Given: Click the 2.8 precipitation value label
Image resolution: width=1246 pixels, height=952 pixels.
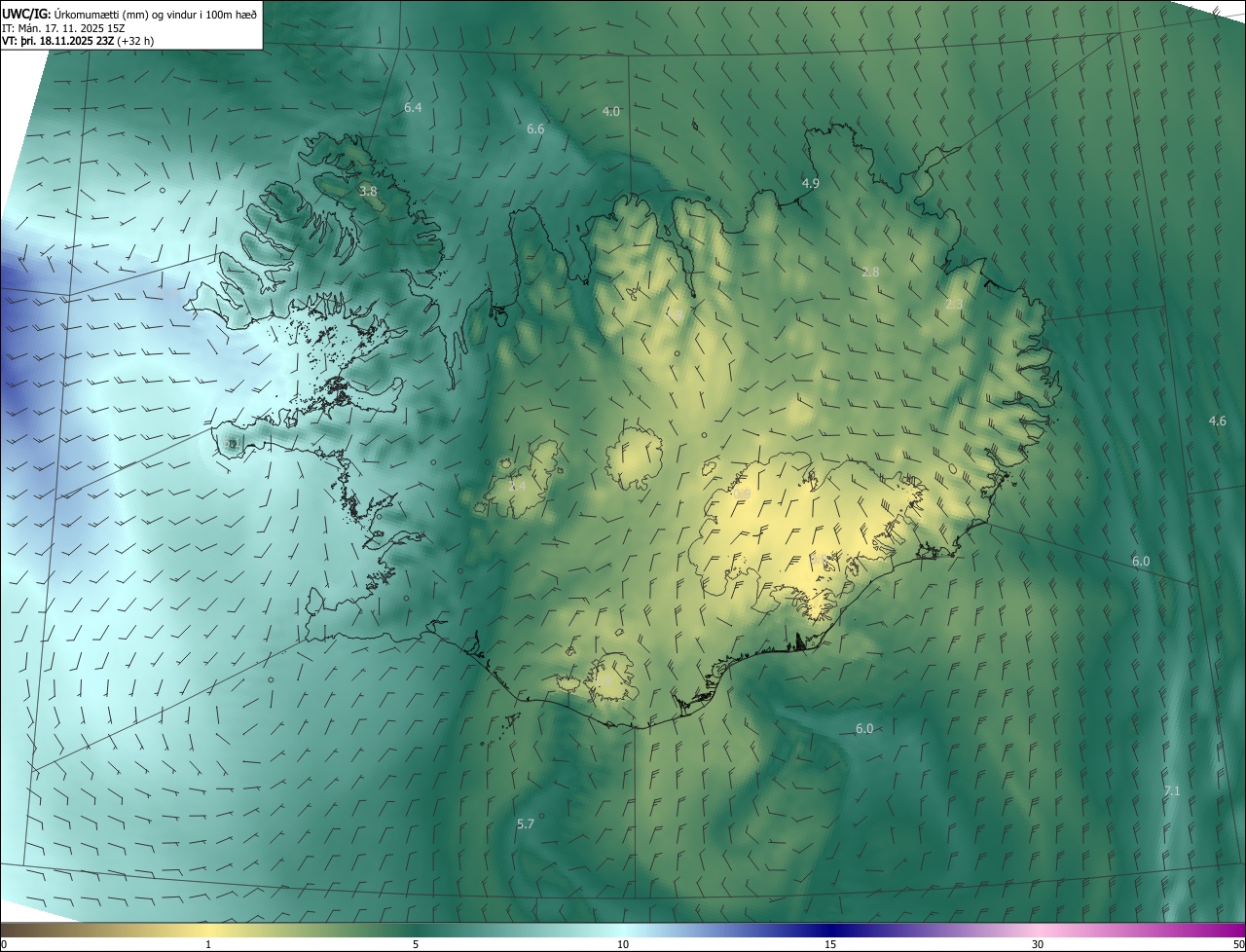Looking at the screenshot, I should (x=870, y=273).
